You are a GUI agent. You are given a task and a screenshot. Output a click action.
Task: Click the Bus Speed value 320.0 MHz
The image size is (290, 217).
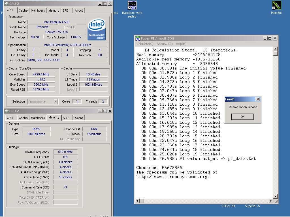point(41,84)
